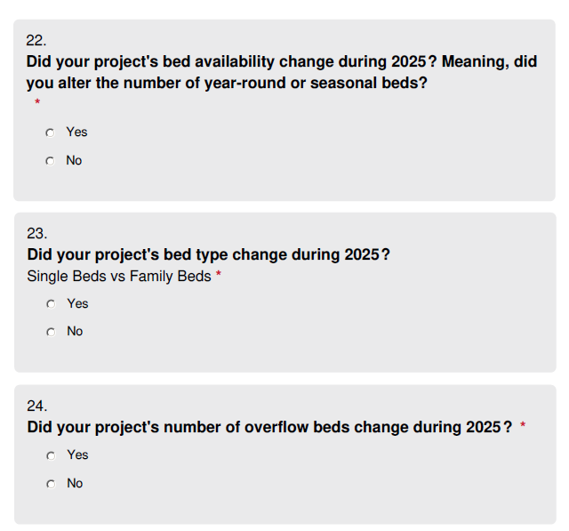The height and width of the screenshot is (531, 569).
Task: Click the 'Yes' label text under question 22
Action: (76, 132)
